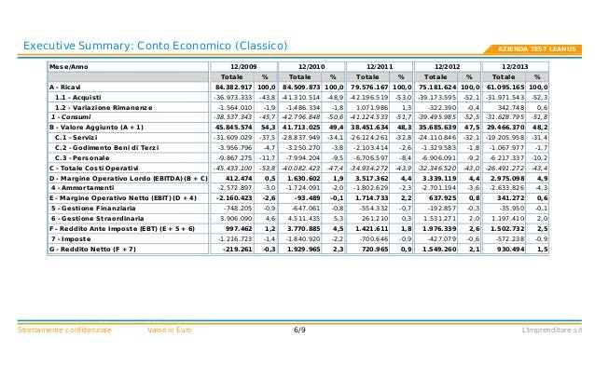Click the 12/2009 column header
This screenshot has width=595, height=365.
[243, 67]
